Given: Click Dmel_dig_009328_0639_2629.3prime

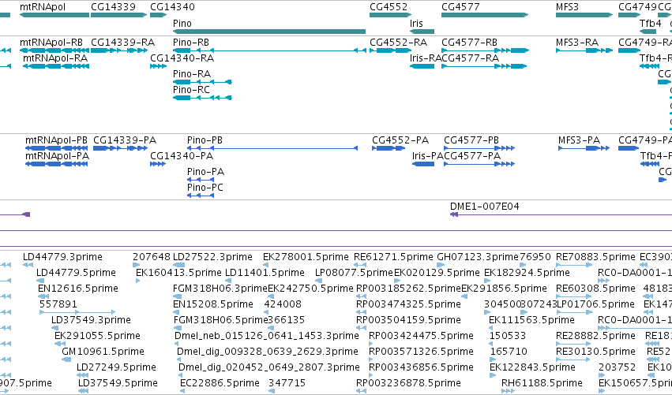Looking at the screenshot, I should [268, 352].
